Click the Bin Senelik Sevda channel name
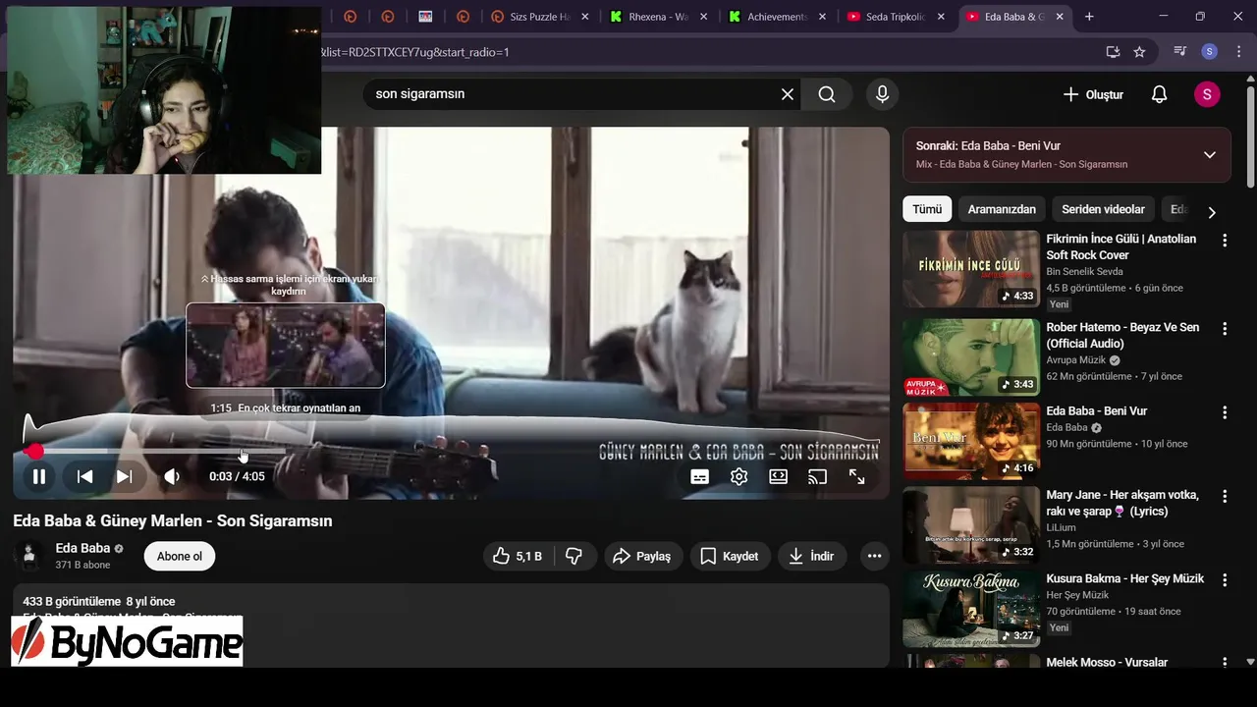Image resolution: width=1257 pixels, height=707 pixels. coord(1084,272)
